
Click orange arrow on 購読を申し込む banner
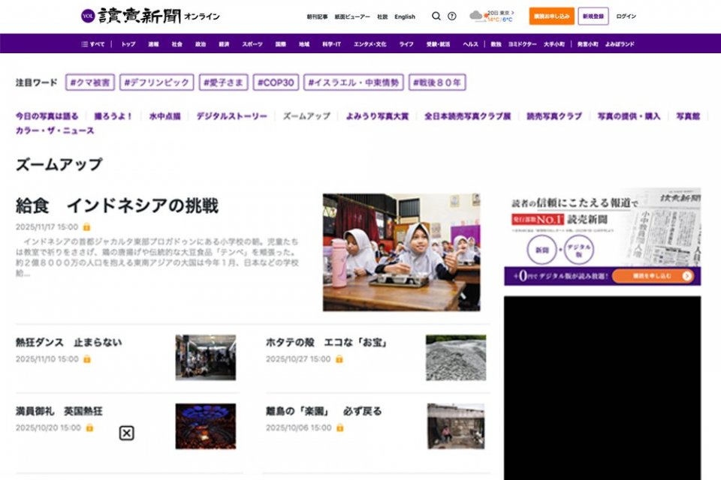[686, 275]
